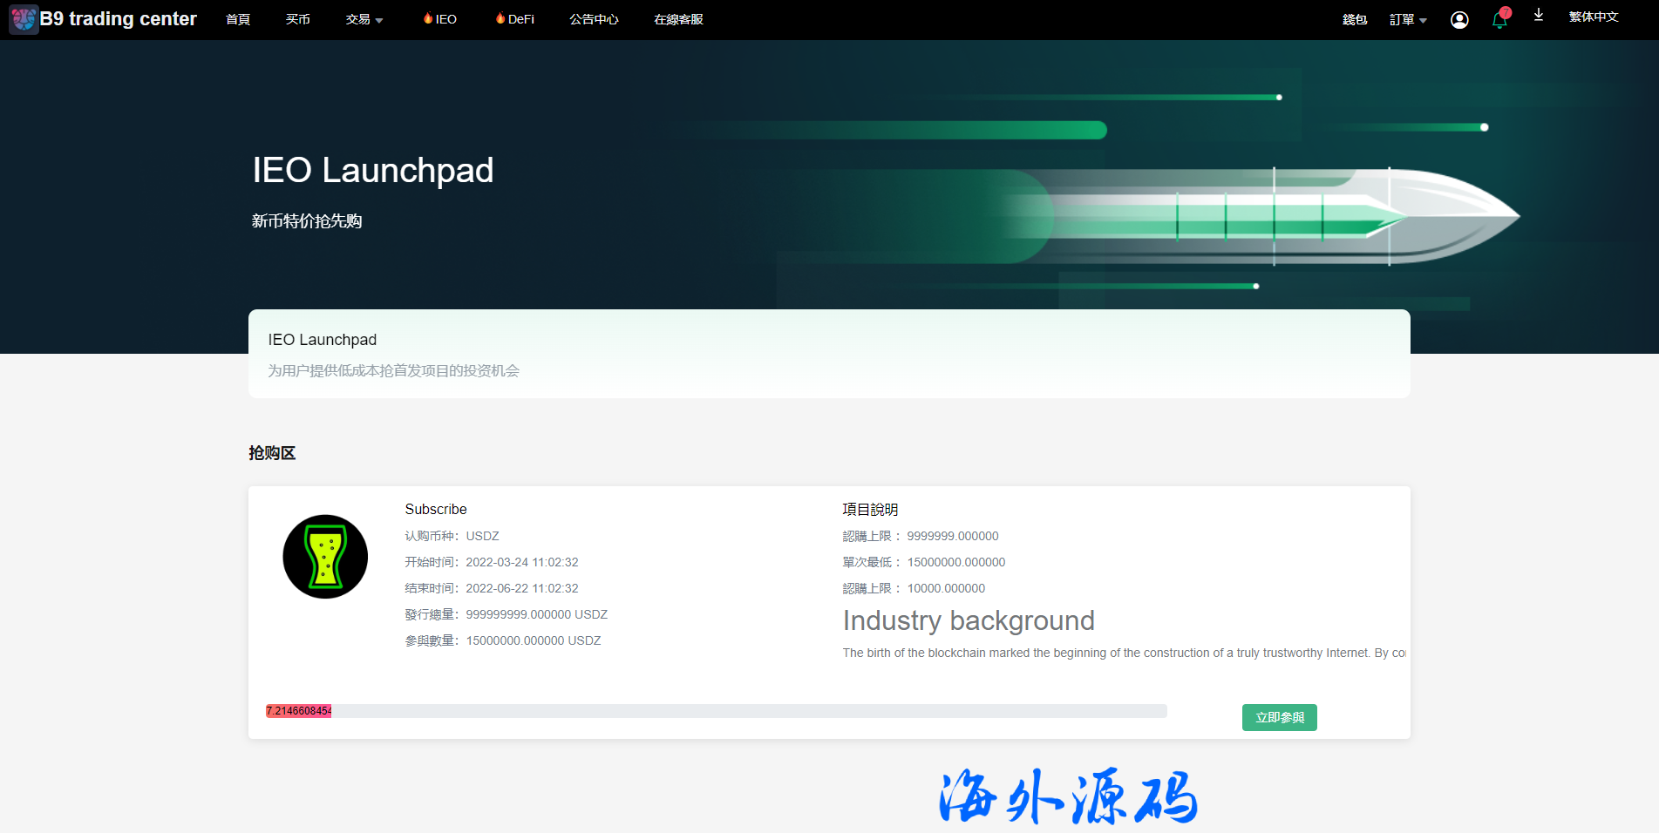Click the Subscribe project title
The width and height of the screenshot is (1659, 833).
coord(436,509)
